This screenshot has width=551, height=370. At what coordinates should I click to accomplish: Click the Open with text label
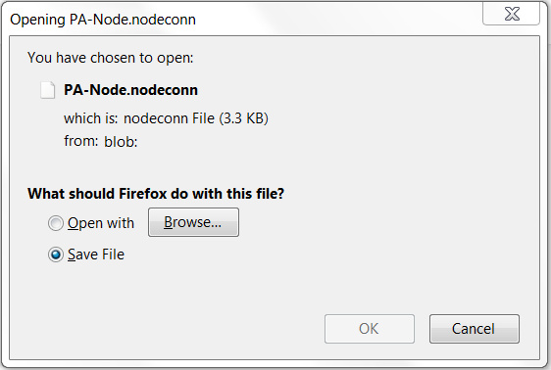tap(101, 223)
